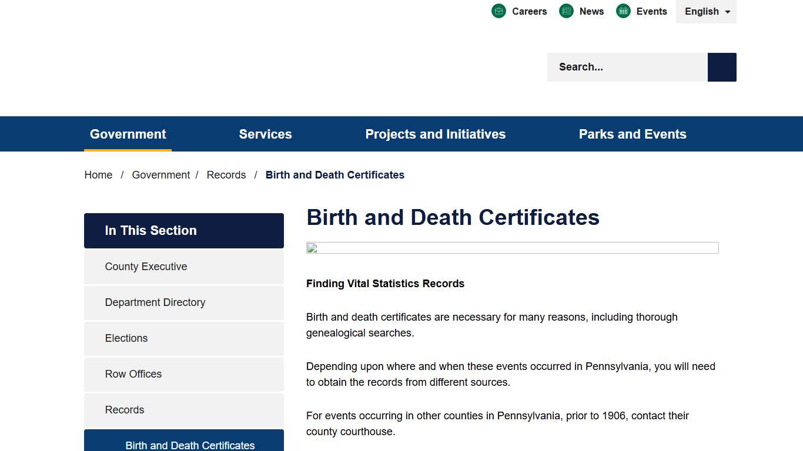Image resolution: width=803 pixels, height=451 pixels.
Task: Open the Row Offices page
Action: pyautogui.click(x=133, y=374)
